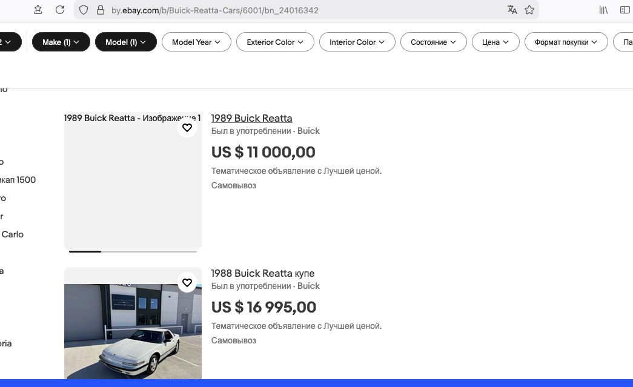Click the image carousel progress bar under 1989 listing
Image resolution: width=633 pixels, height=387 pixels.
click(133, 251)
